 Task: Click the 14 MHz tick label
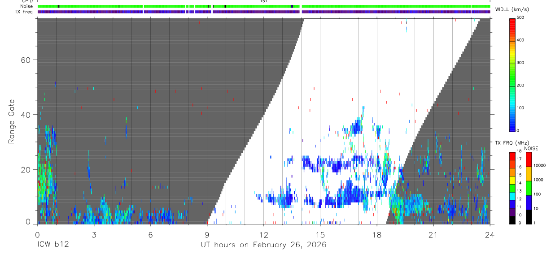pyautogui.click(x=519, y=183)
